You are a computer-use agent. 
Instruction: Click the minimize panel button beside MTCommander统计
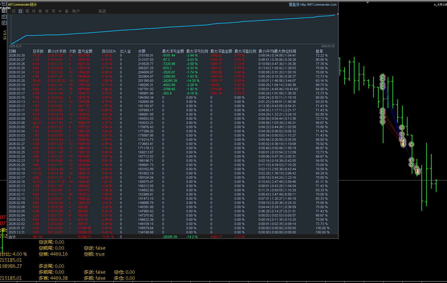4,4
